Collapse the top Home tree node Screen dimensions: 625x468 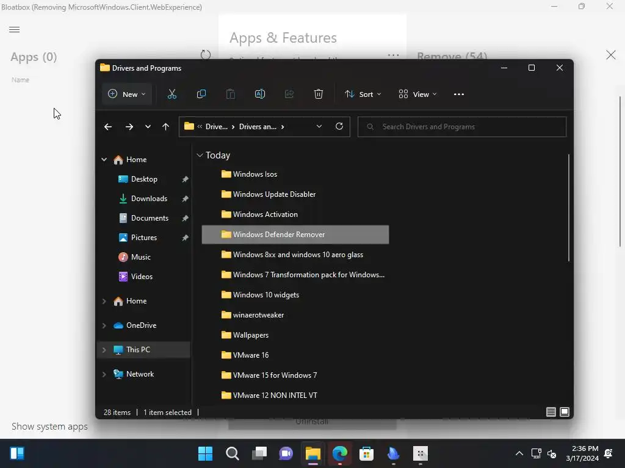tap(104, 160)
